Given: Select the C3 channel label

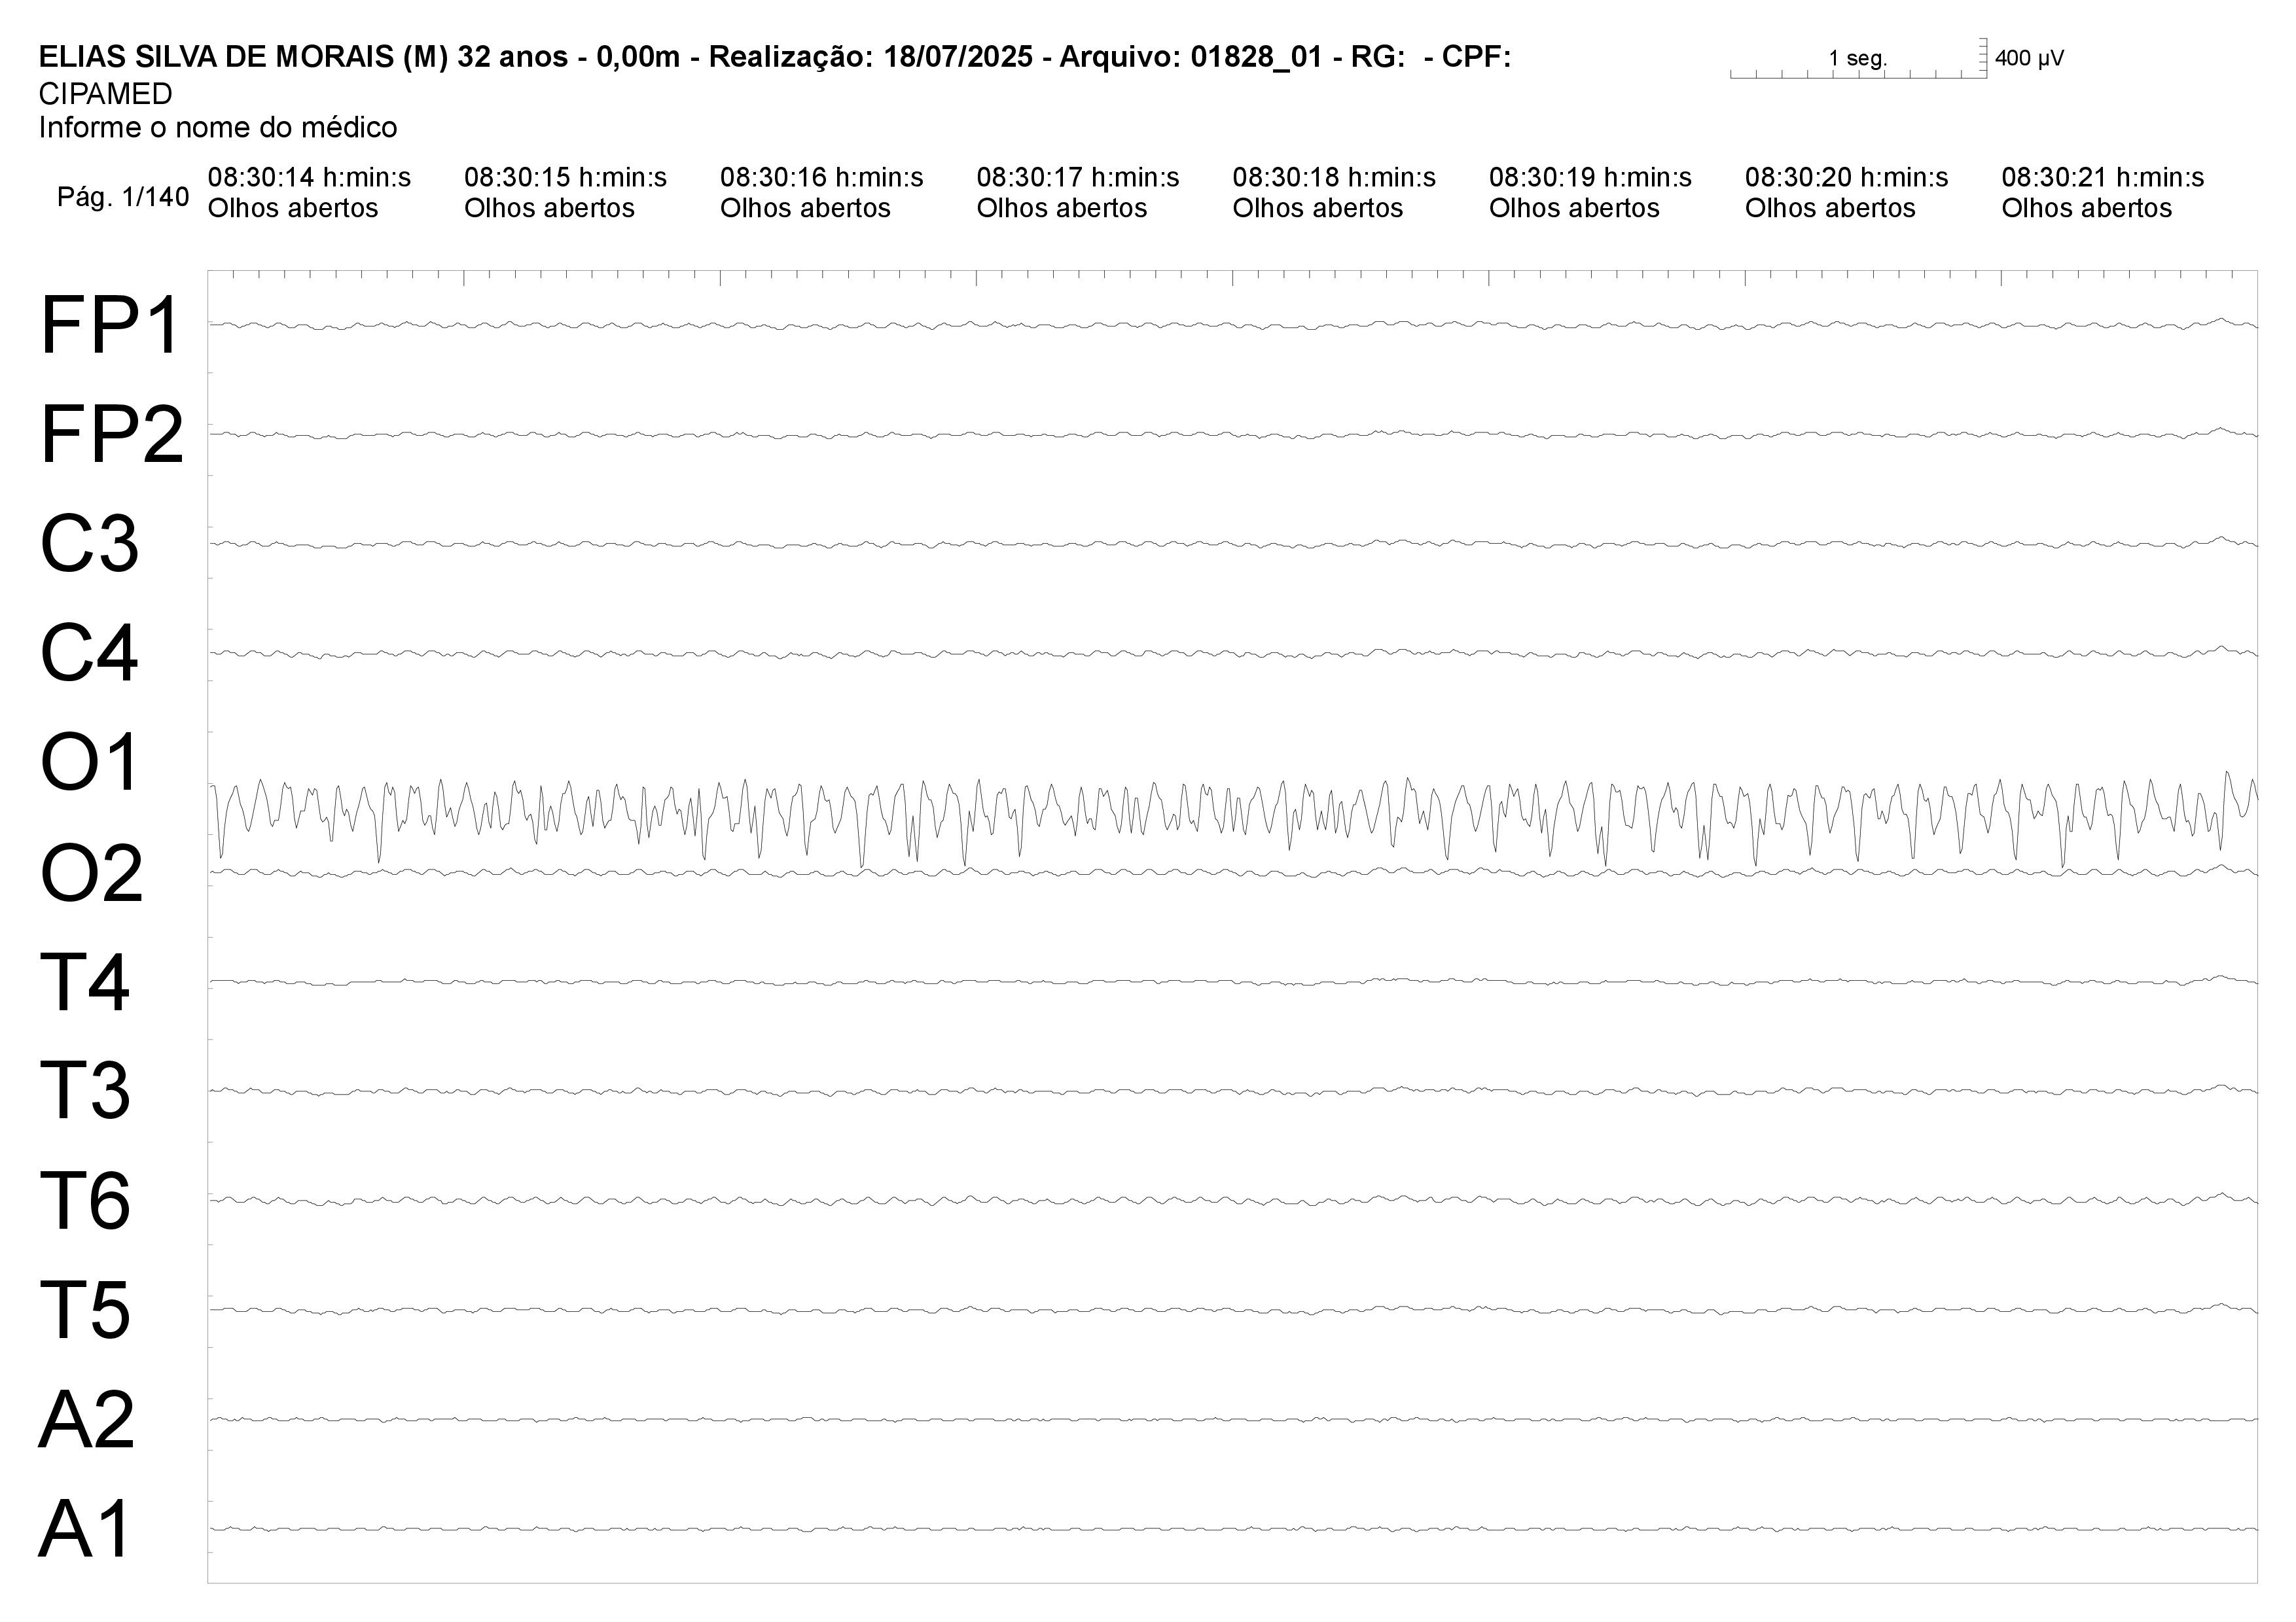Looking at the screenshot, I should pyautogui.click(x=89, y=544).
